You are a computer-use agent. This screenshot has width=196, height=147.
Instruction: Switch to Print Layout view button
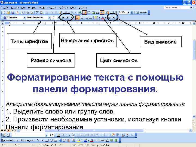(x=8, y=130)
